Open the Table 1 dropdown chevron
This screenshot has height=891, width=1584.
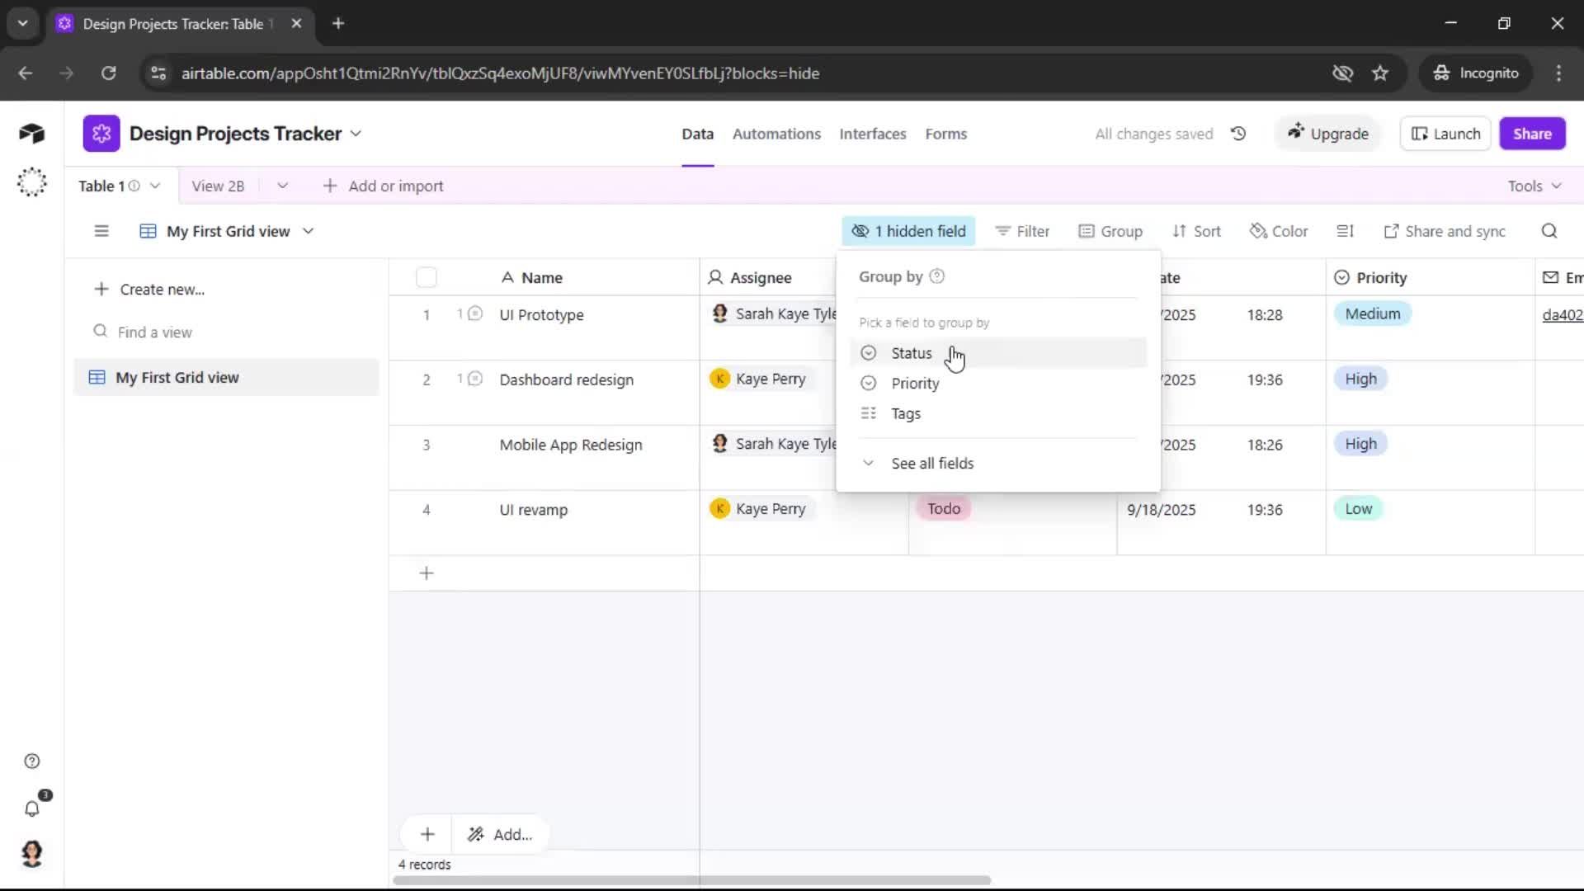[155, 186]
